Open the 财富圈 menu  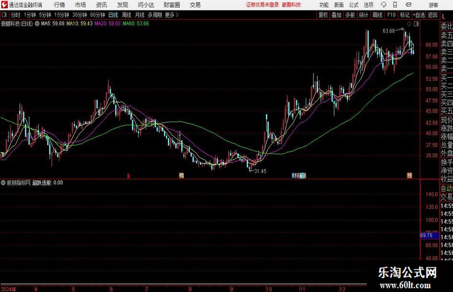tap(172, 5)
